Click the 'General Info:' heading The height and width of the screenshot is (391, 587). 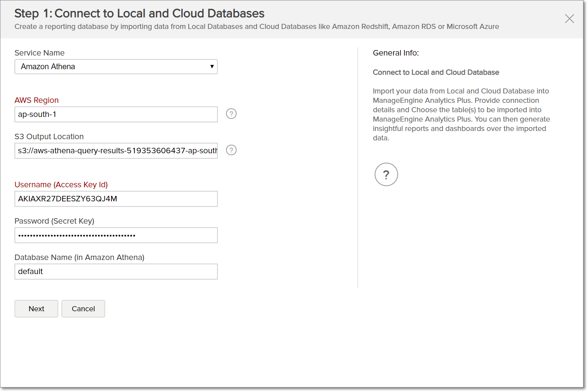396,53
